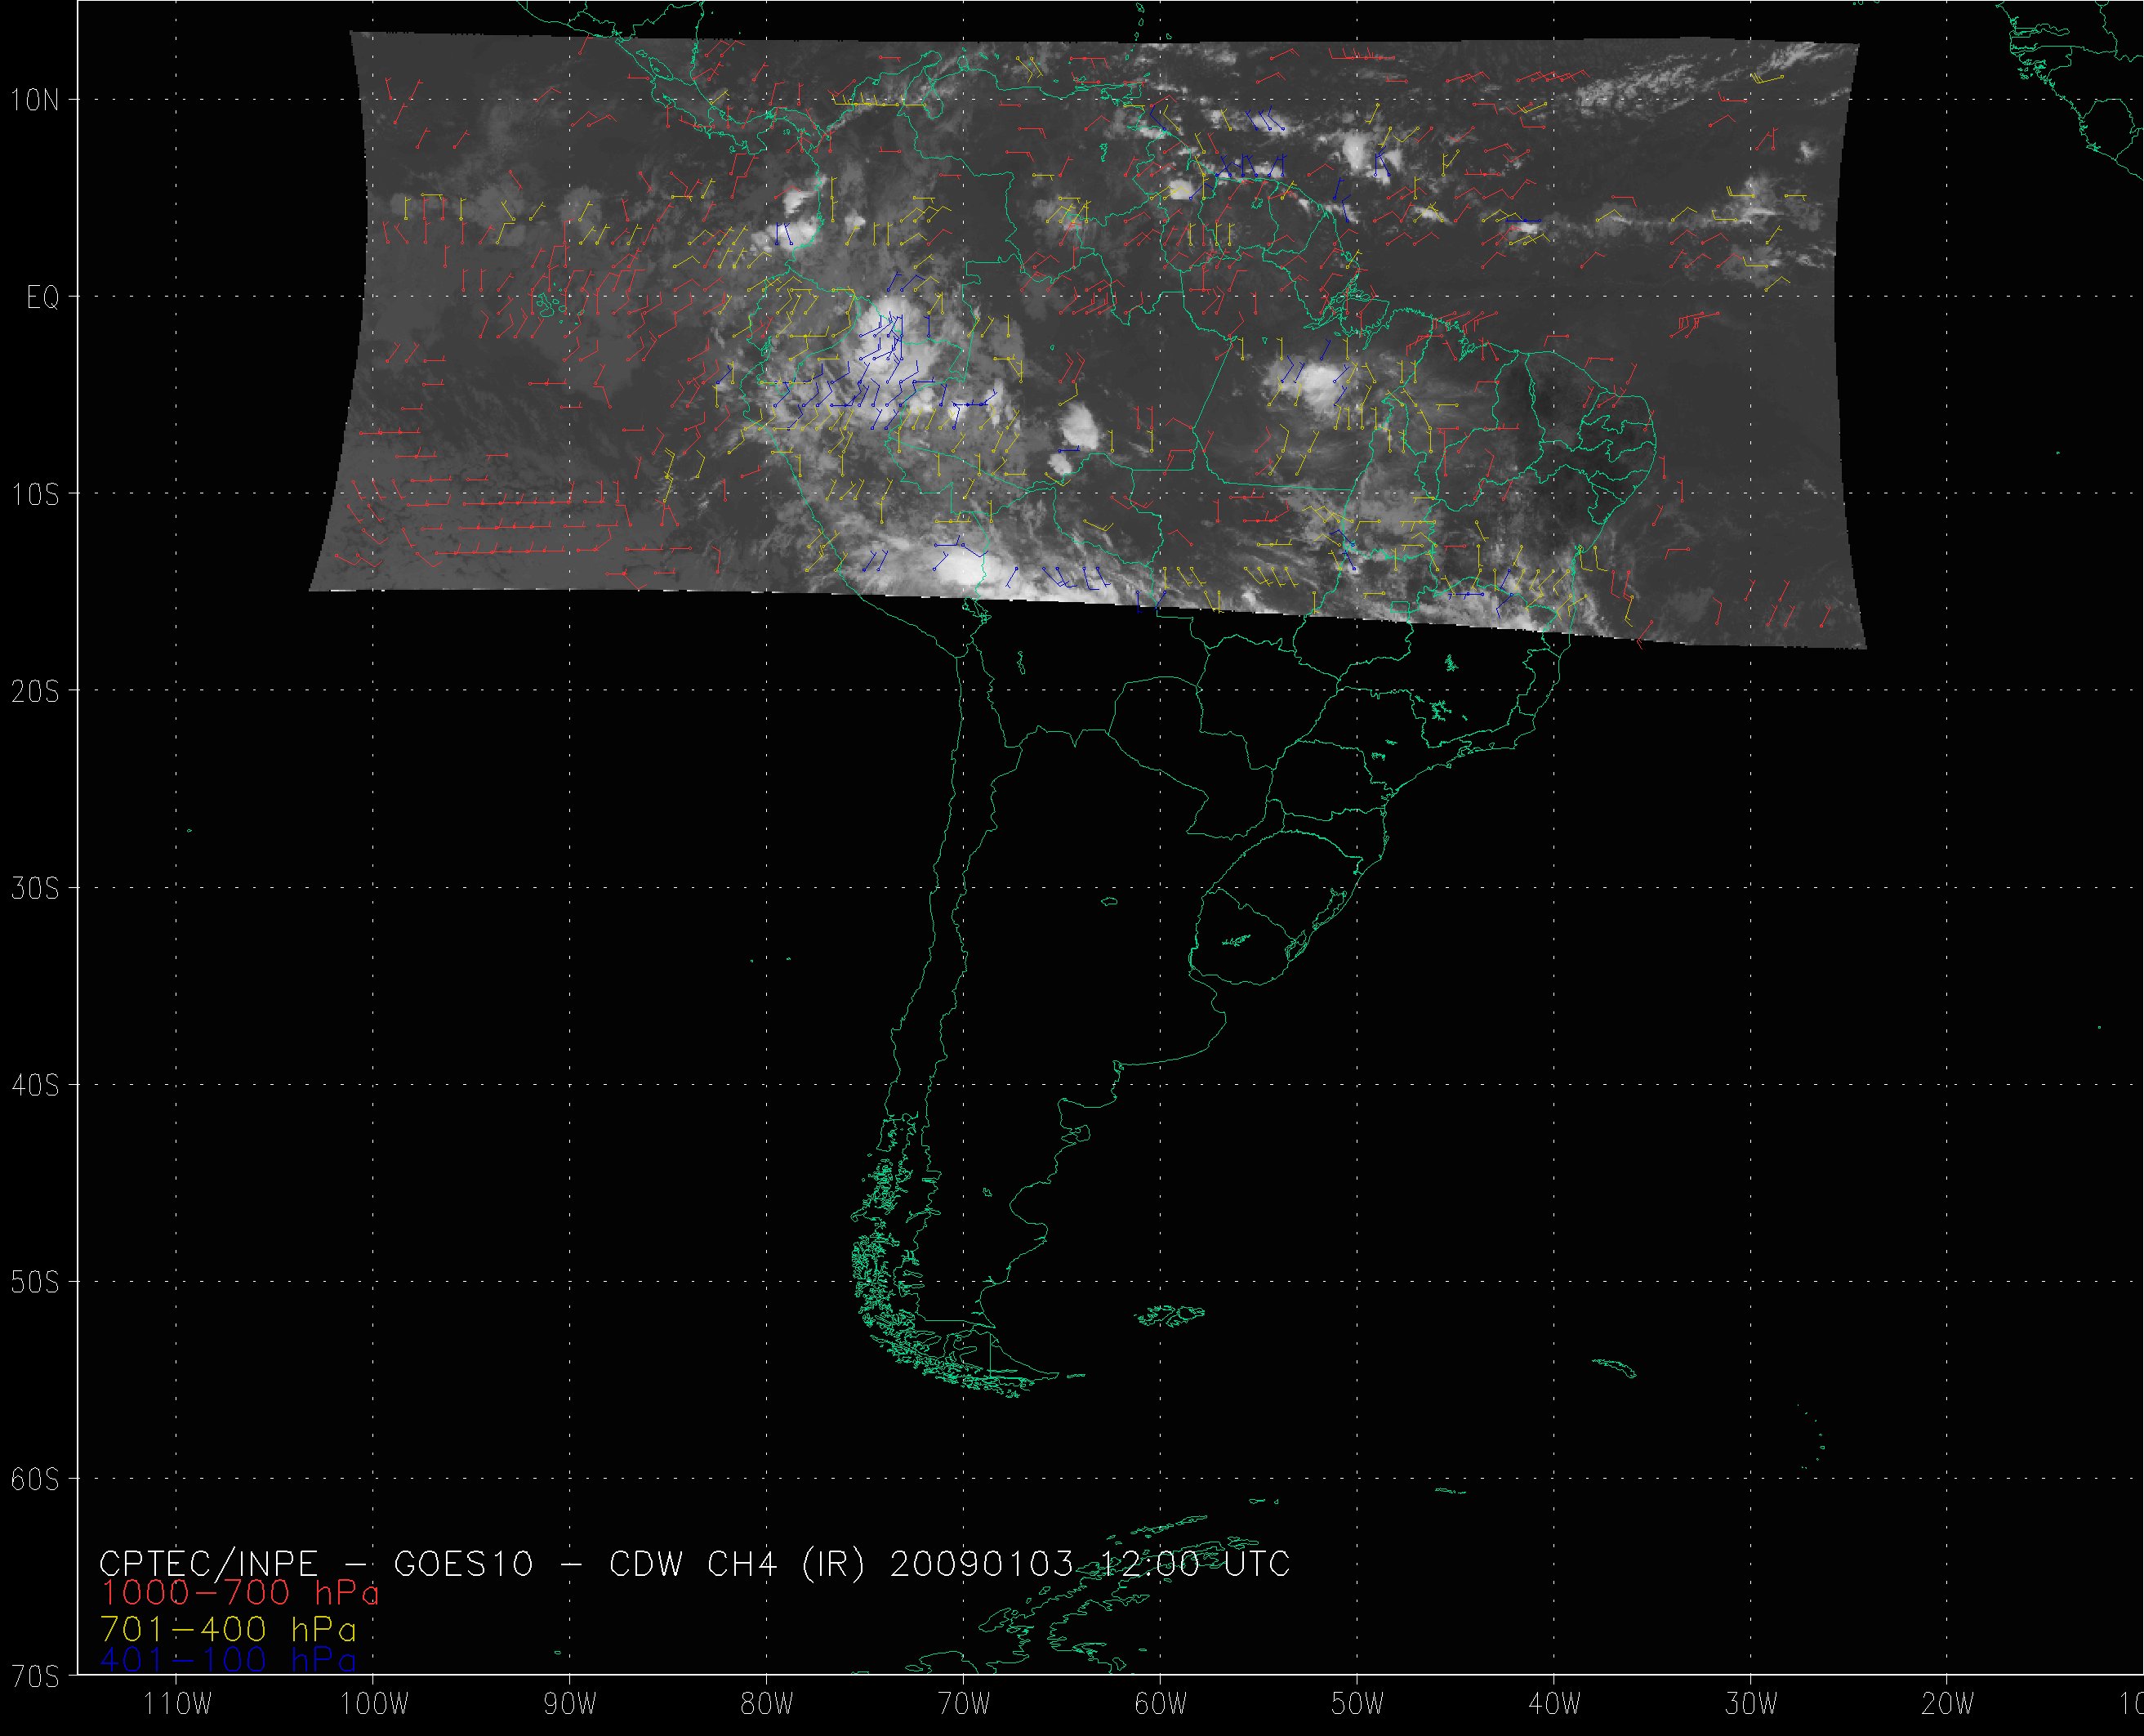This screenshot has height=1736, width=2144.
Task: Click the 50S latitude axis label
Action: 36,1282
